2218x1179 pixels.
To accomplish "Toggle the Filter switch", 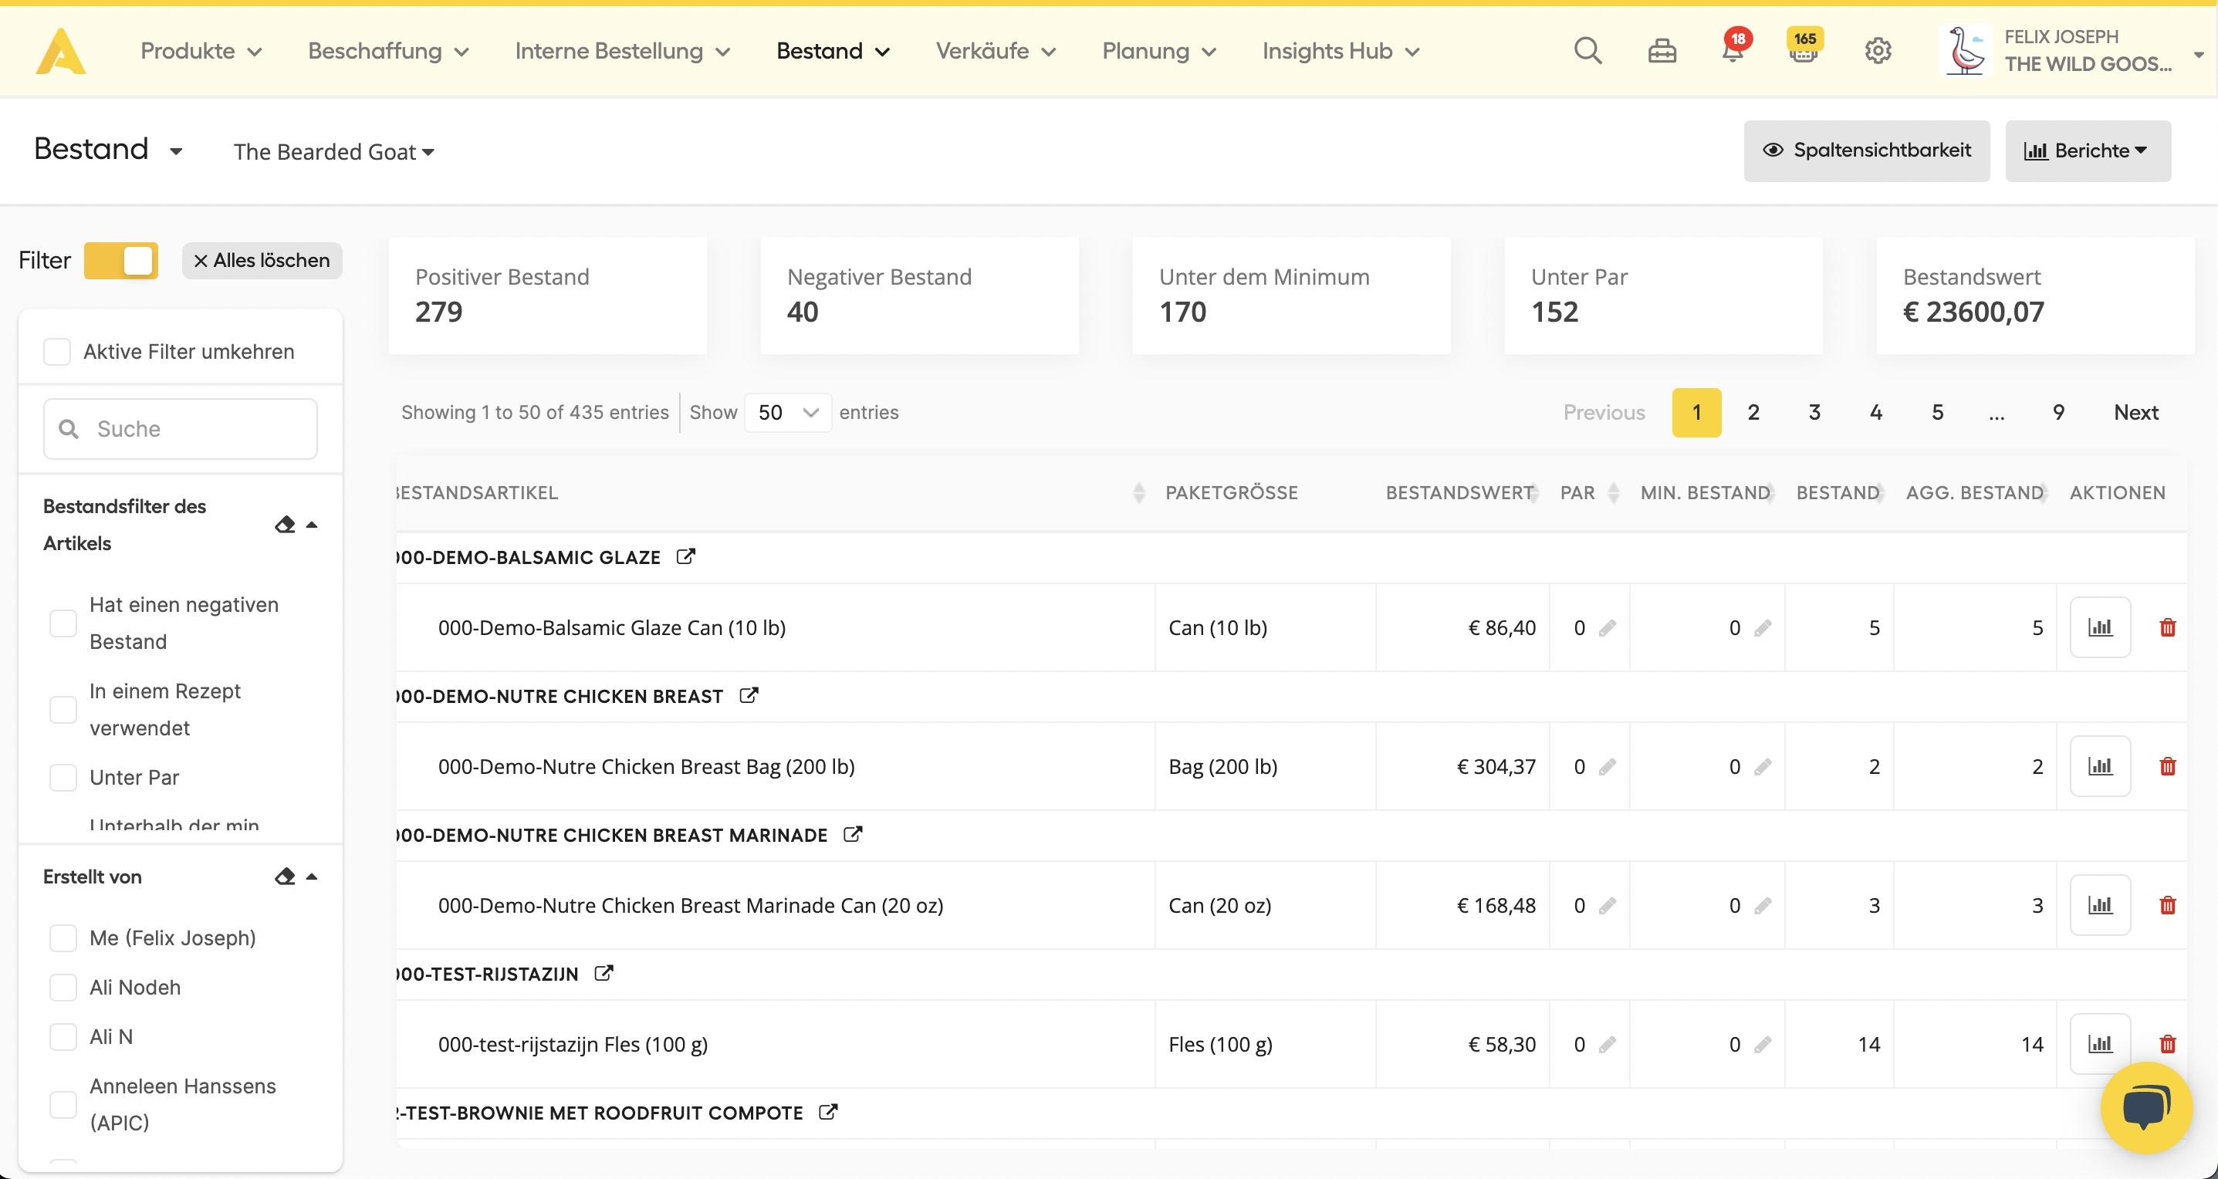I will pos(121,261).
